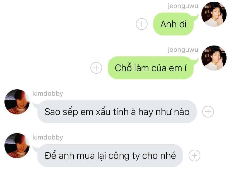Select the green 'Anh ơi' message bubble

[x=174, y=24]
